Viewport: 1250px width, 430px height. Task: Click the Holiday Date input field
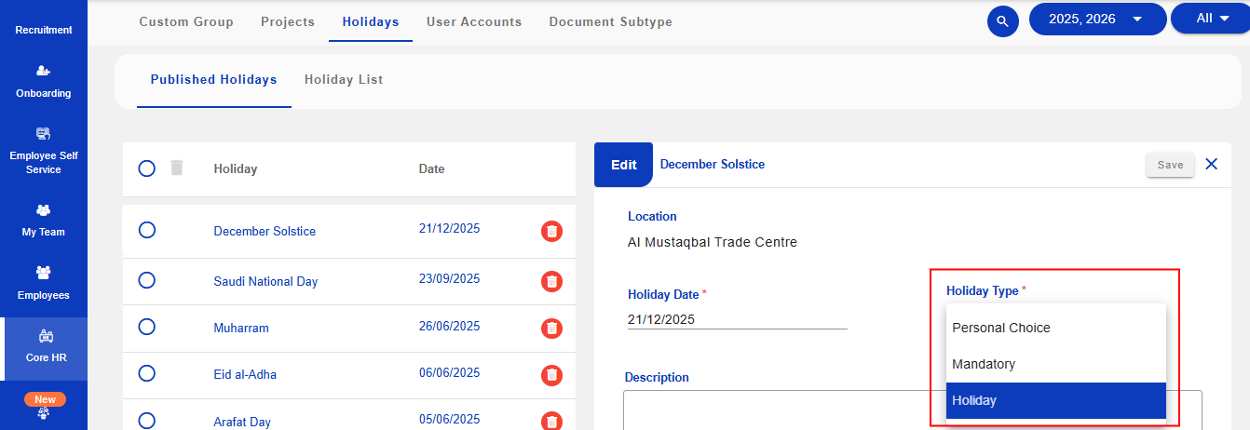point(737,319)
